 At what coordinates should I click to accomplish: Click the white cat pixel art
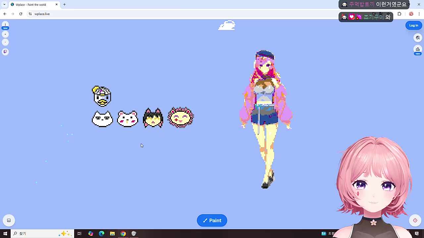pyautogui.click(x=102, y=119)
